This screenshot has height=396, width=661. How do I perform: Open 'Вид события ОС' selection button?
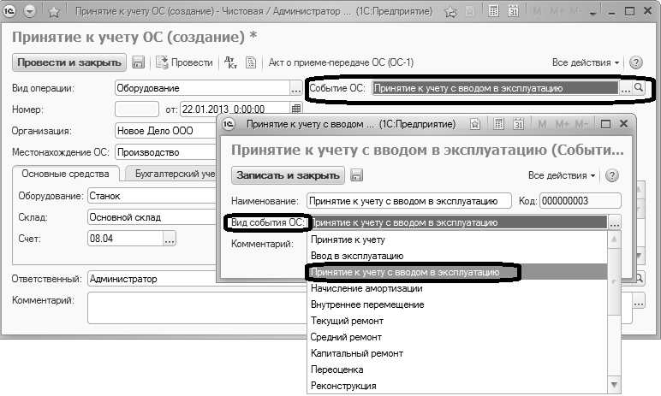tap(615, 222)
